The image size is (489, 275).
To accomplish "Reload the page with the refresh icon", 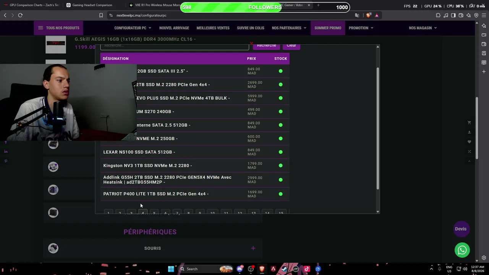I will point(20,15).
